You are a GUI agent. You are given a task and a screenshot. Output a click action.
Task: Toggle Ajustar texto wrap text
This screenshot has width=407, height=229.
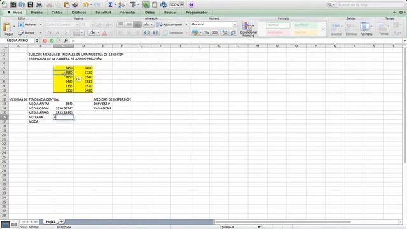point(169,24)
